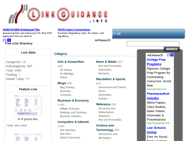Open the College Prep Programs ad

[156, 62]
